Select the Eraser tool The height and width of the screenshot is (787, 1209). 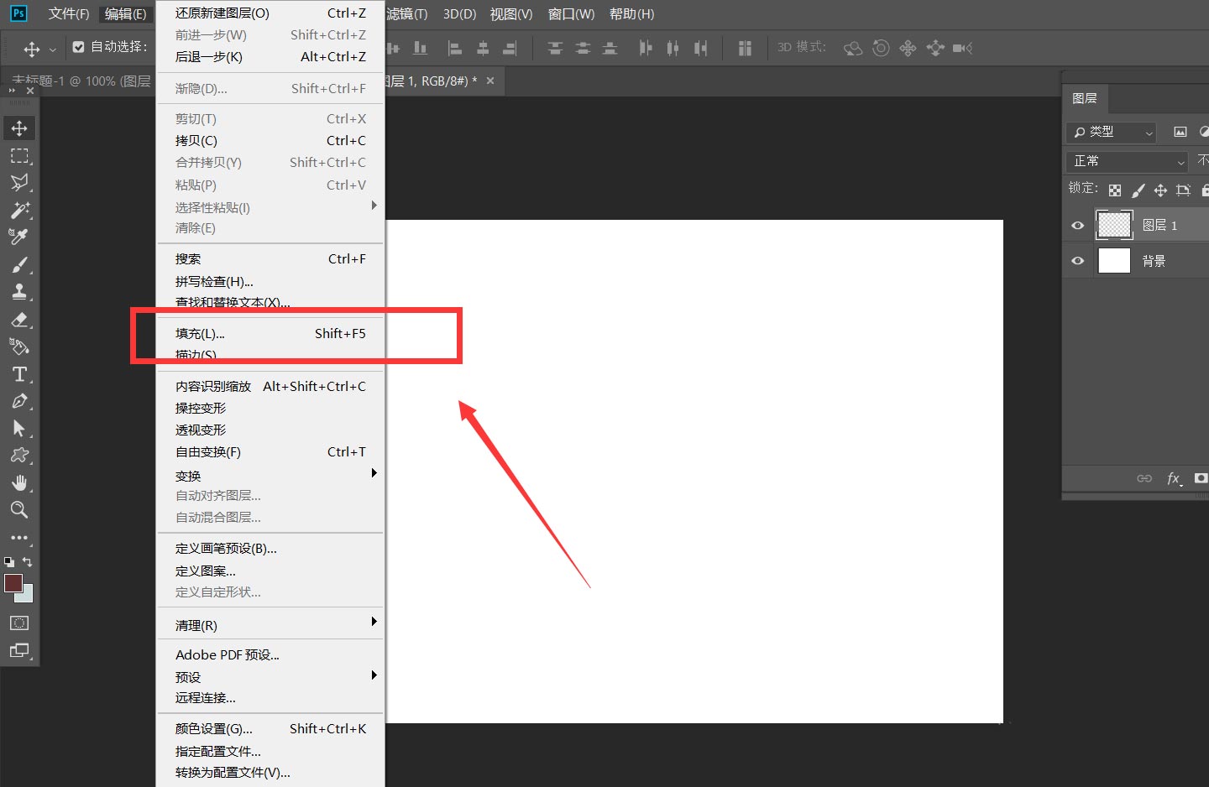[x=19, y=320]
